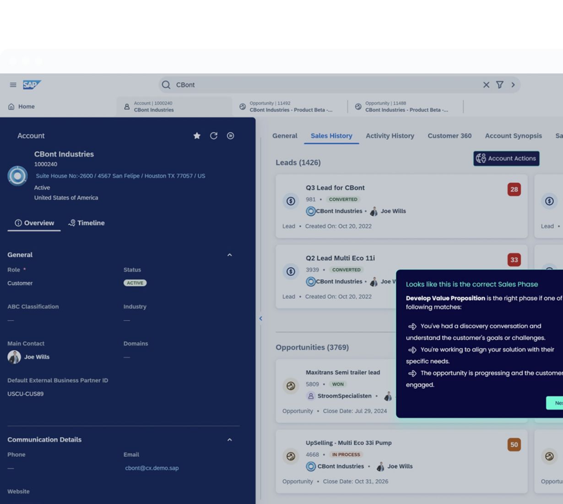Click into the CBont search field
The height and width of the screenshot is (504, 563).
tap(320, 85)
